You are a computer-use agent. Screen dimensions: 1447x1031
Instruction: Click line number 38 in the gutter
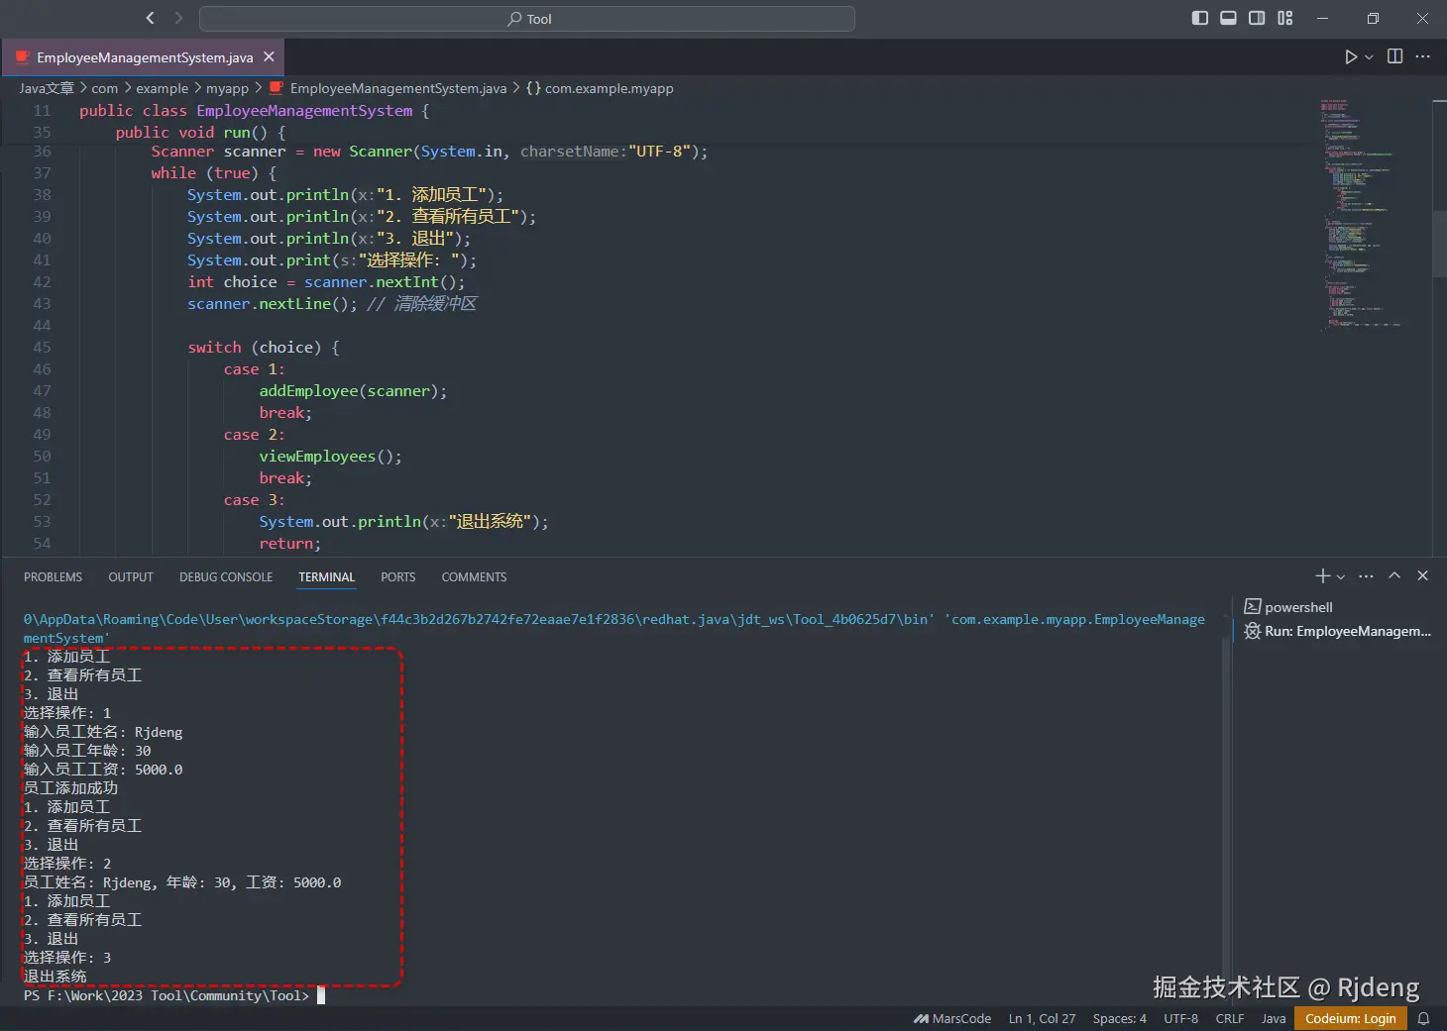(x=42, y=195)
